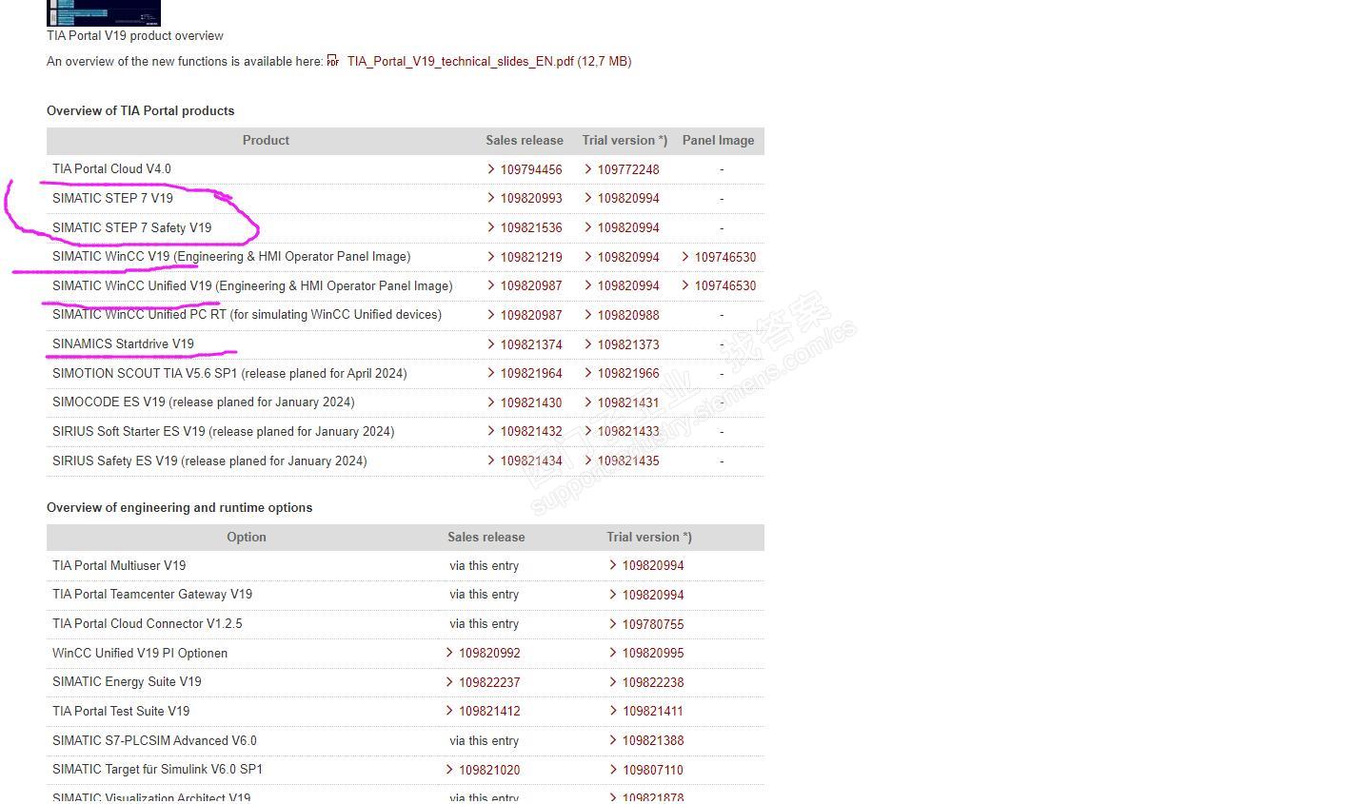Click the 'Panel Image' column header
This screenshot has height=804, width=1368.
coord(718,140)
